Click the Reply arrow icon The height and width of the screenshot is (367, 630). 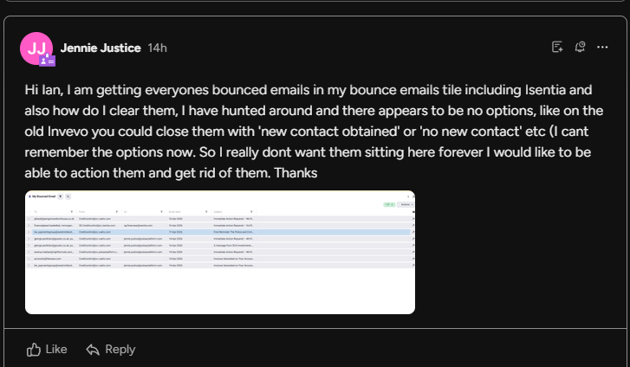pos(93,350)
